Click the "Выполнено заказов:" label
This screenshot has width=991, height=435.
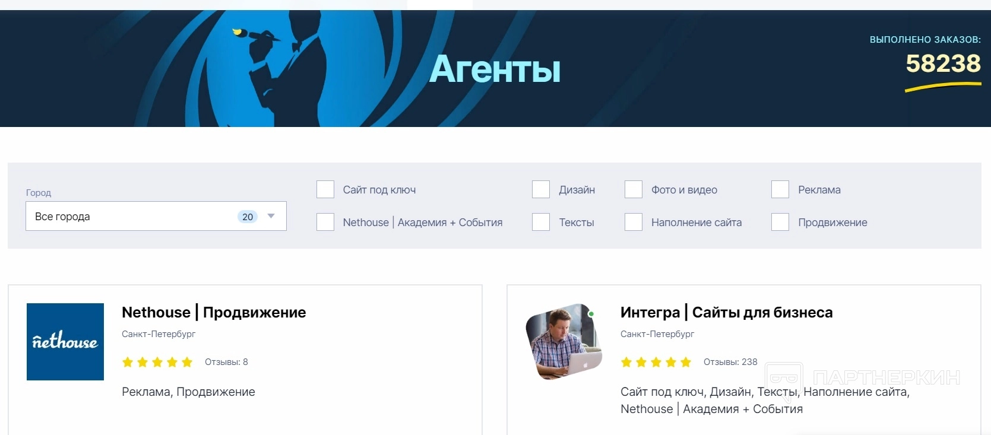pos(925,40)
